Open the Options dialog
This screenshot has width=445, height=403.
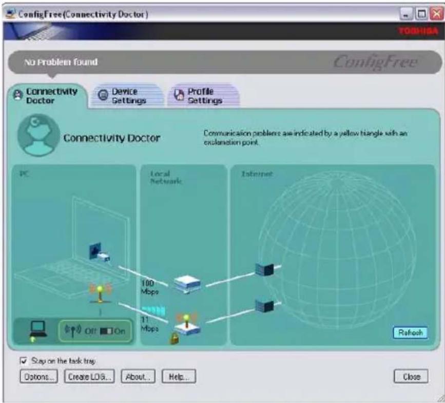[39, 377]
